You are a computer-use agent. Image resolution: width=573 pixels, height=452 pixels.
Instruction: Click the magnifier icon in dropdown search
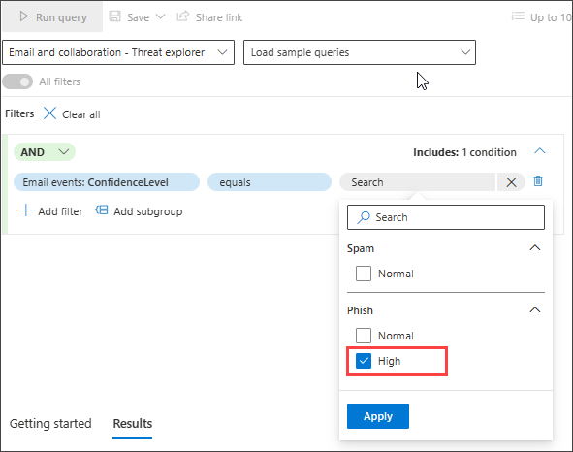(363, 217)
